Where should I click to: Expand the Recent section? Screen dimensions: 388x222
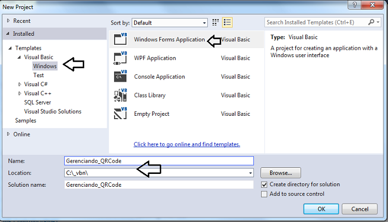pos(8,21)
